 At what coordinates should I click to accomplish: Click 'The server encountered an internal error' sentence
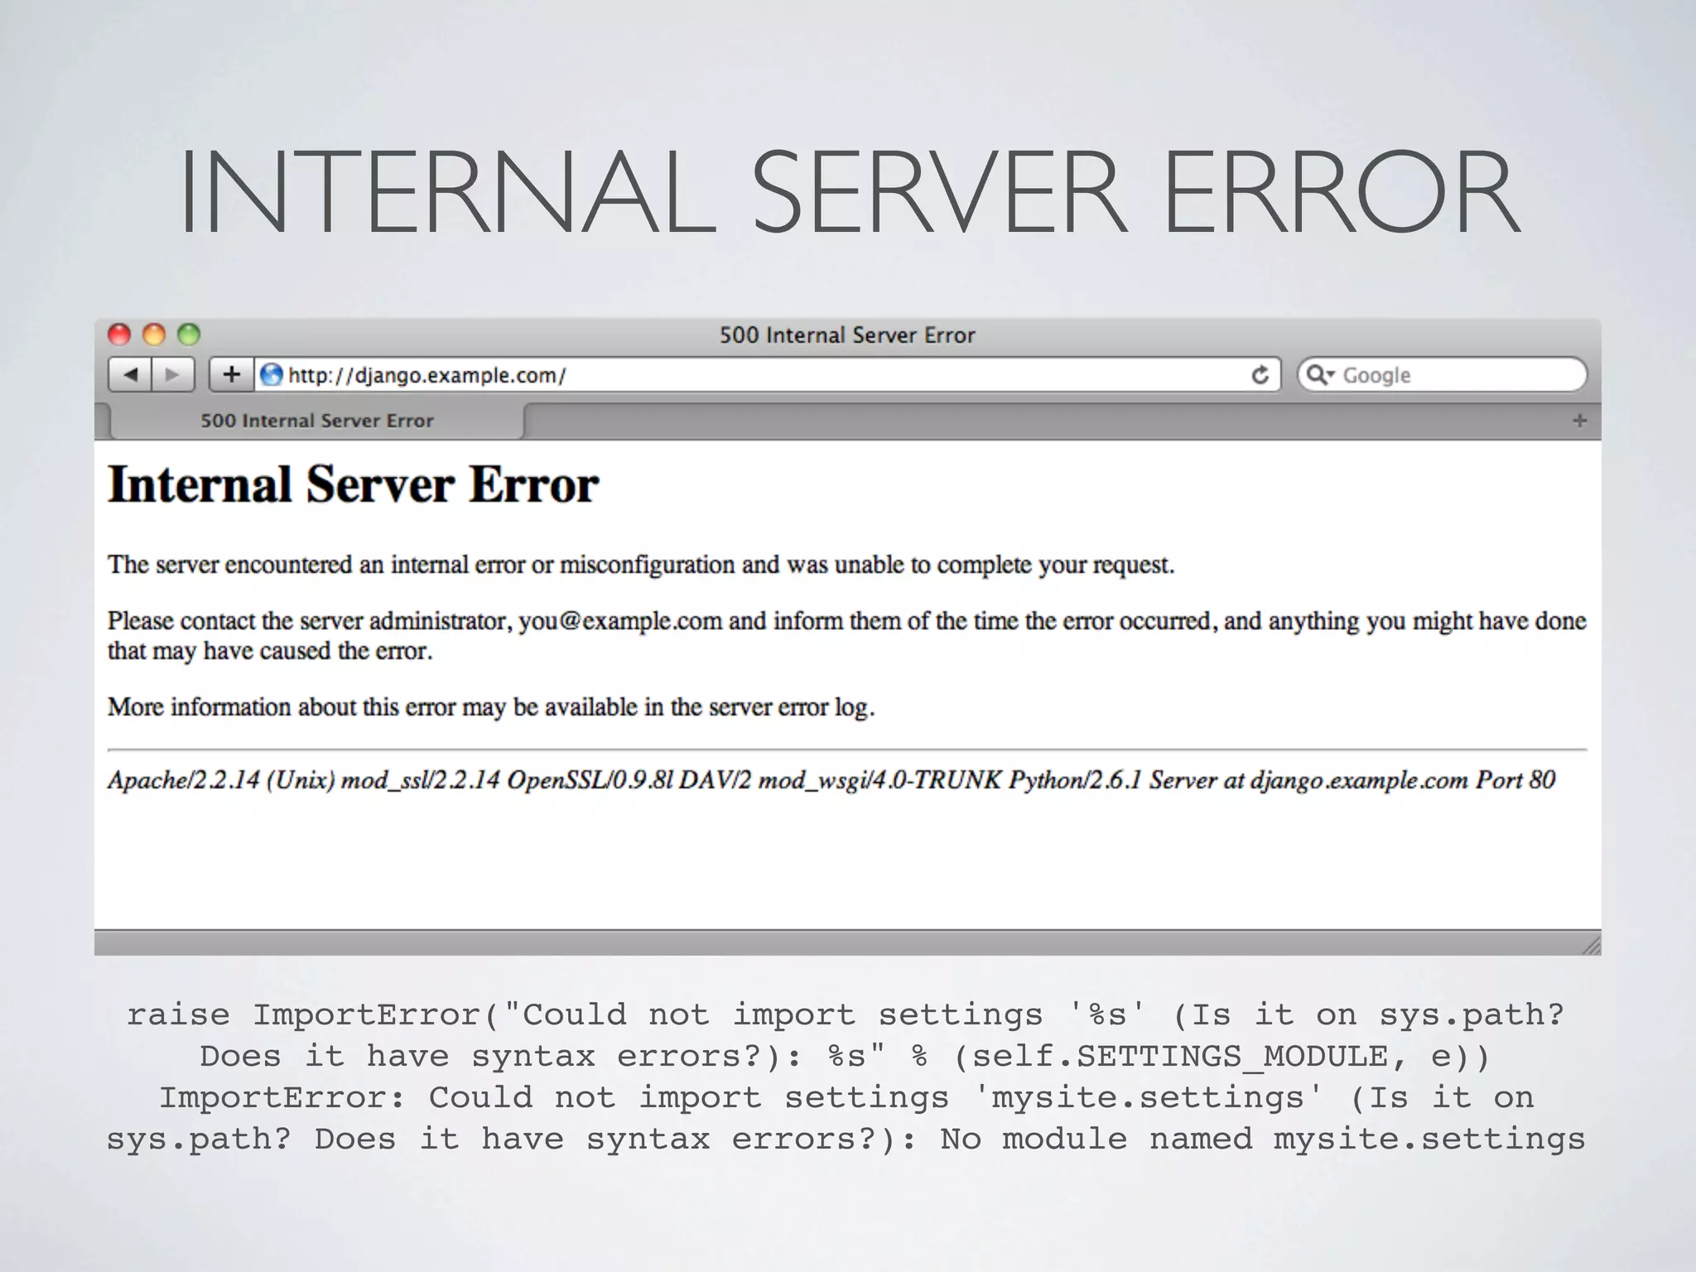[641, 565]
